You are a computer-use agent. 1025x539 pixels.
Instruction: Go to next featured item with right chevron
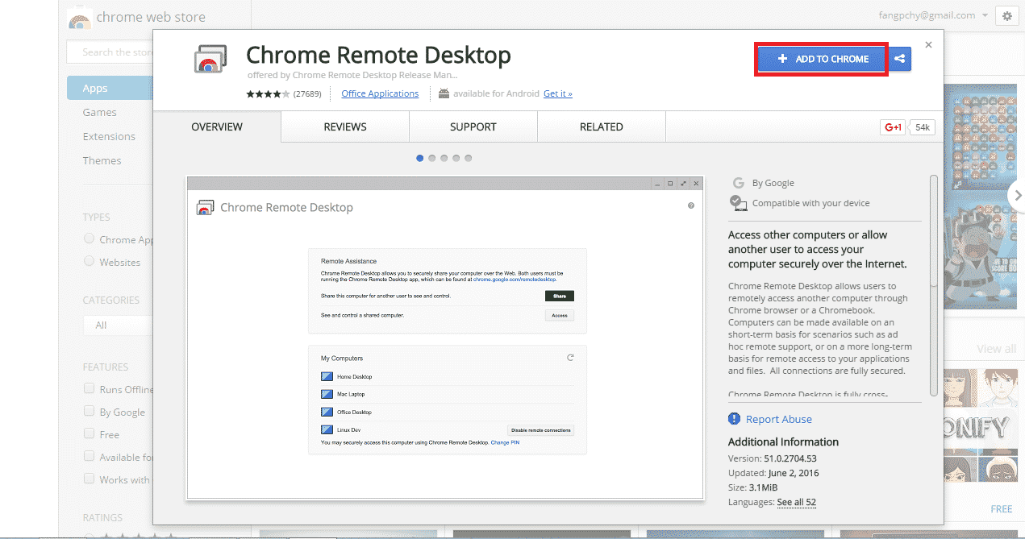tap(1018, 195)
